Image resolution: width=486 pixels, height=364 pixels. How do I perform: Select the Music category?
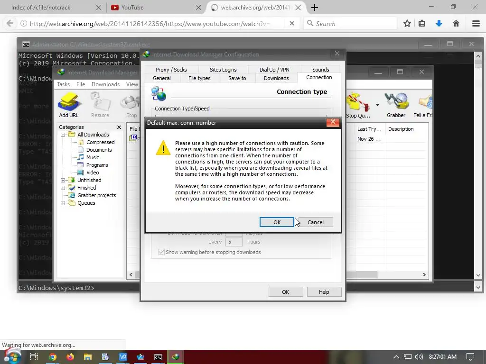click(93, 157)
